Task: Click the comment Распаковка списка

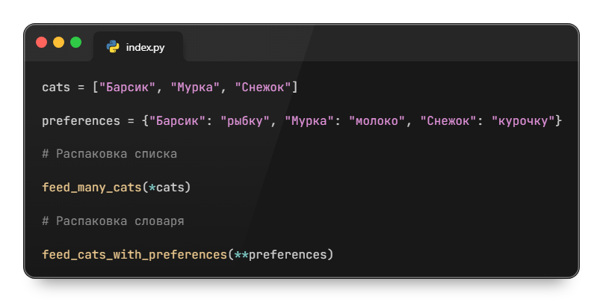Action: tap(109, 154)
